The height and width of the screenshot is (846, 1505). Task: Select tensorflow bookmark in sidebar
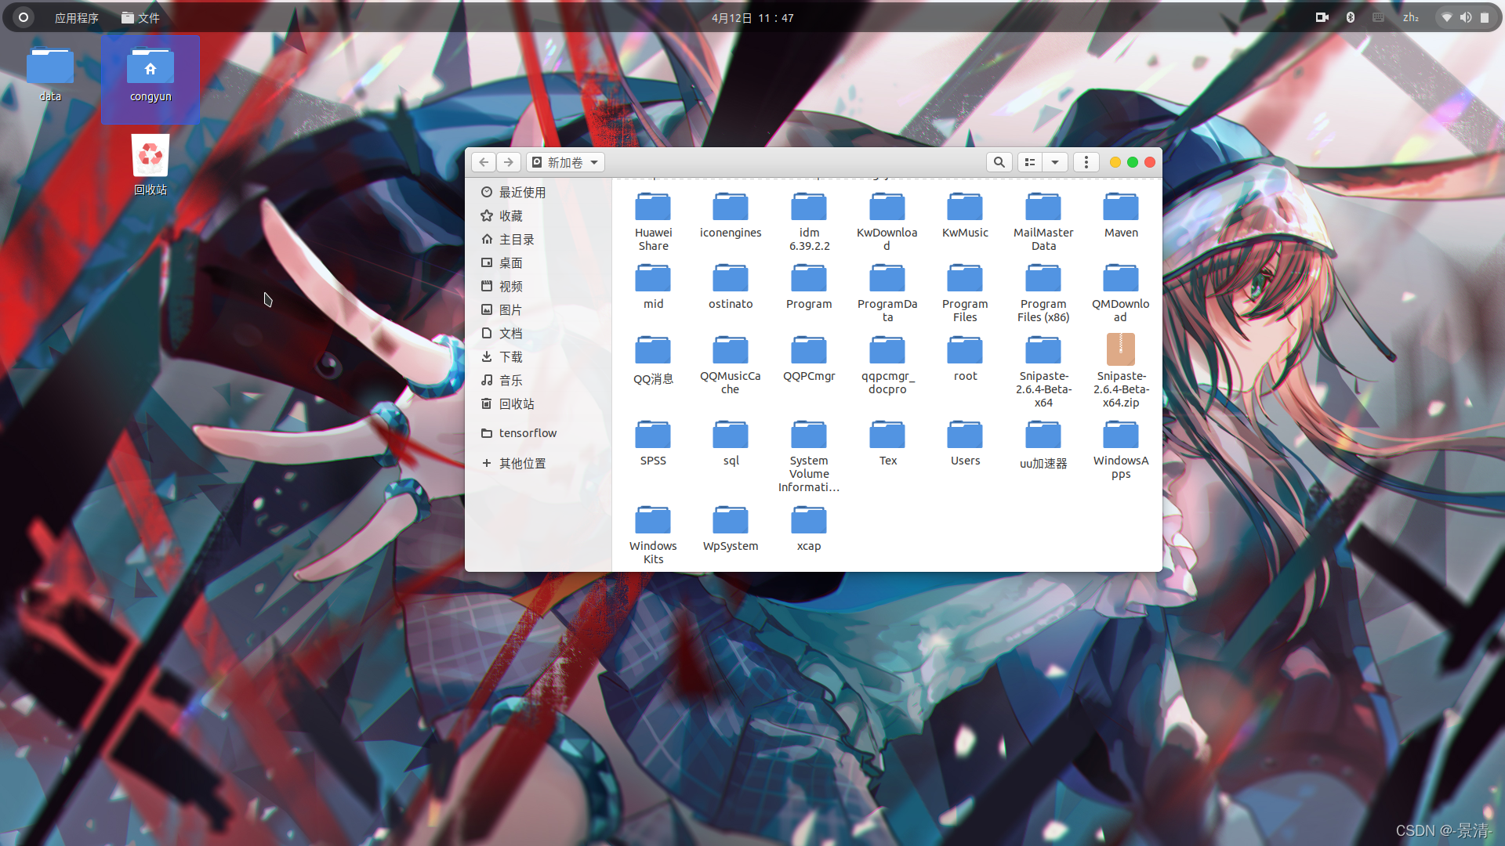528,432
